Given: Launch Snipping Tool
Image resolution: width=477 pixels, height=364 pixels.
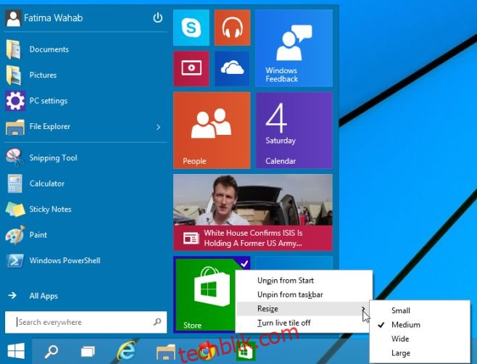Looking at the screenshot, I should [86, 158].
